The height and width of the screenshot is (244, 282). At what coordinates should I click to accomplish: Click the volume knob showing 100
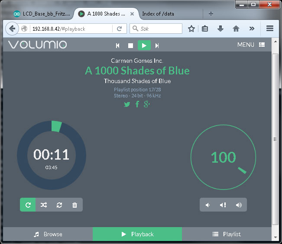tap(223, 157)
